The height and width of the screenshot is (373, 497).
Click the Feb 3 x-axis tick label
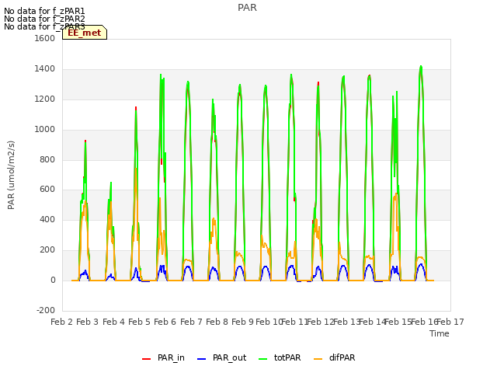pos(88,322)
